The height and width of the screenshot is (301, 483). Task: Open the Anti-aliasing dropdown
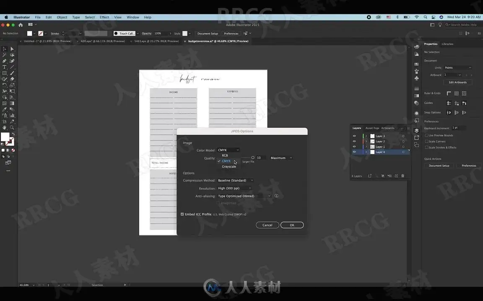click(x=244, y=196)
